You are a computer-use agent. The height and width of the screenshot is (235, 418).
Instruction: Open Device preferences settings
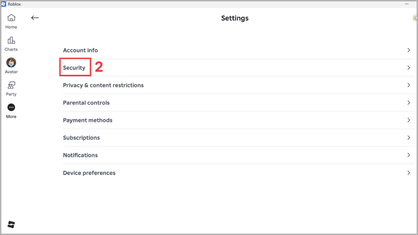pyautogui.click(x=237, y=173)
